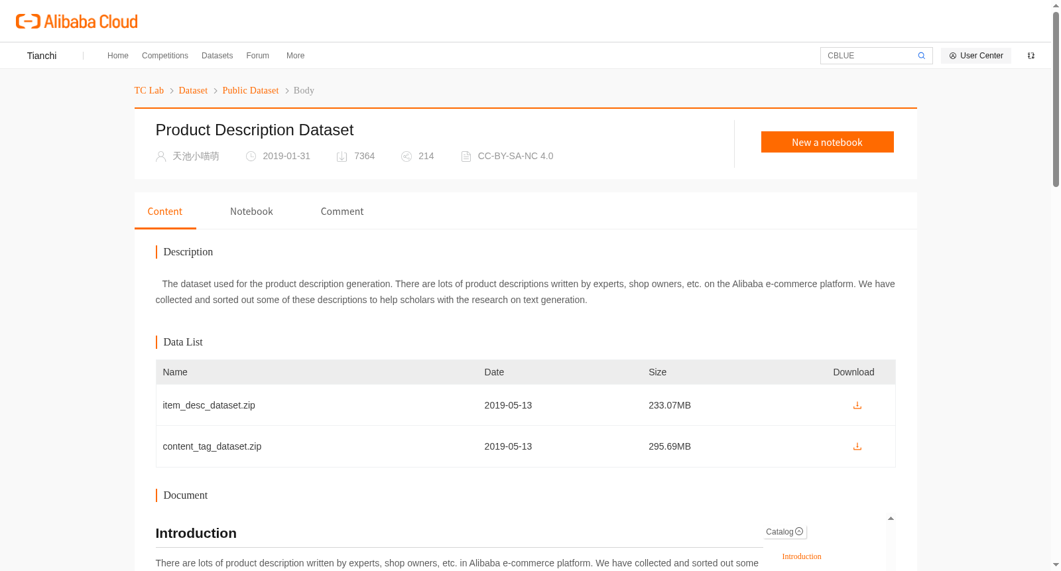This screenshot has width=1061, height=571.
Task: Click the author user icon
Action: click(x=161, y=157)
